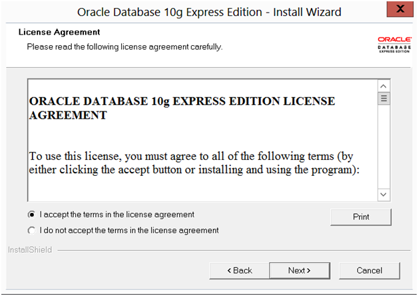
Task: Proceed by clicking Next
Action: [x=300, y=271]
